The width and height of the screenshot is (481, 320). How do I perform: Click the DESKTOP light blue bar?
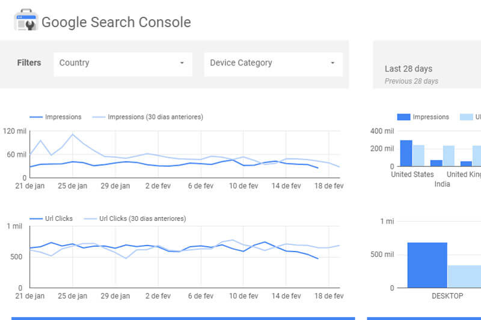[464, 277]
